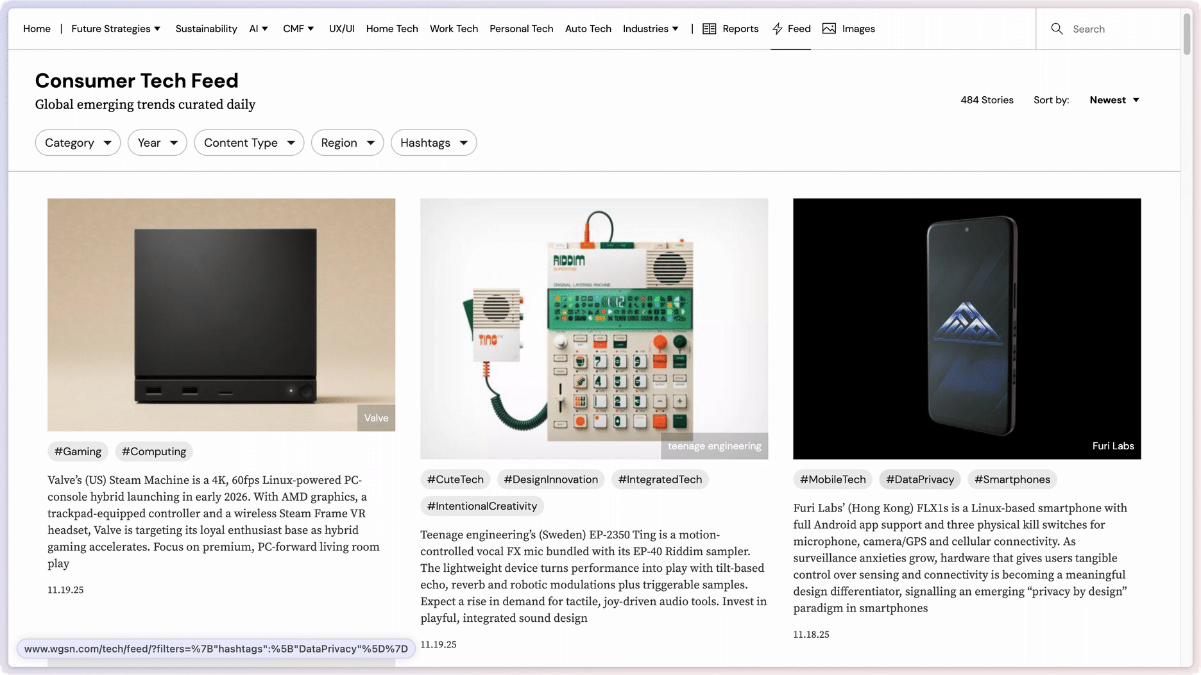
Task: Open the Year filter dropdown
Action: click(x=157, y=143)
